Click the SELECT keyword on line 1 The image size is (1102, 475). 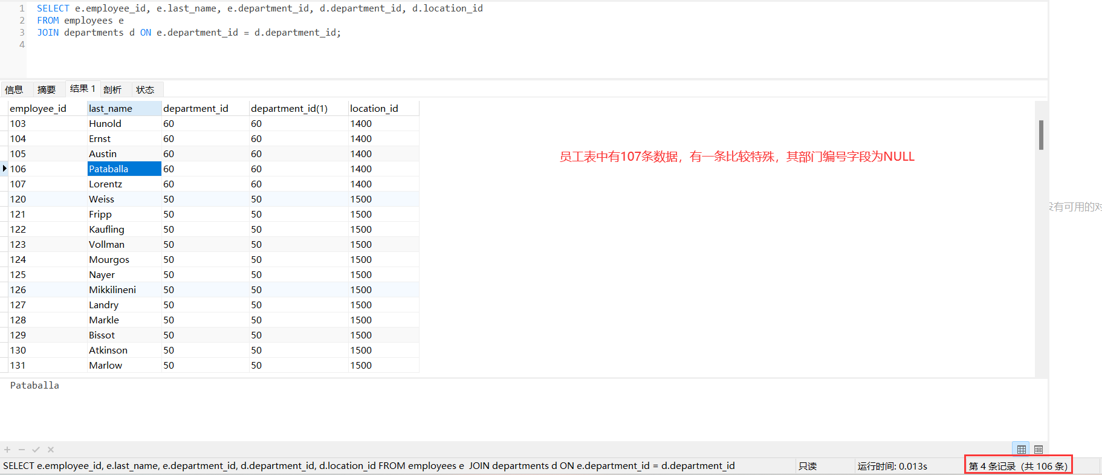53,8
